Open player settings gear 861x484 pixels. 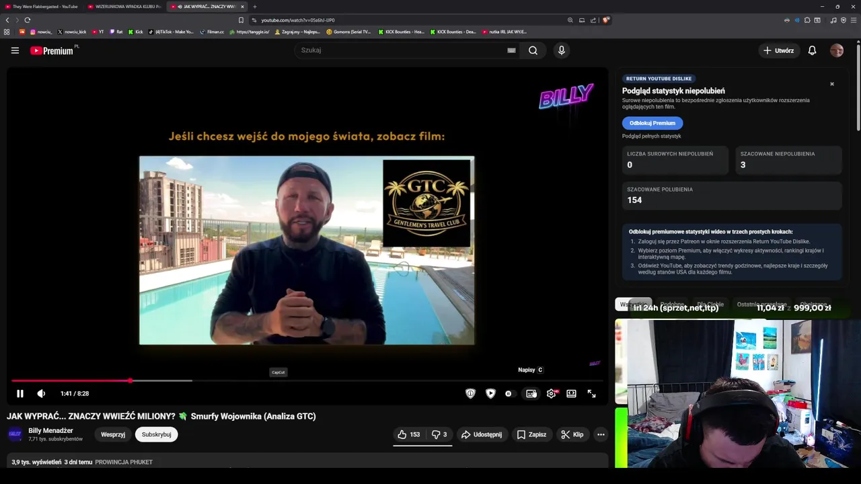tap(552, 394)
